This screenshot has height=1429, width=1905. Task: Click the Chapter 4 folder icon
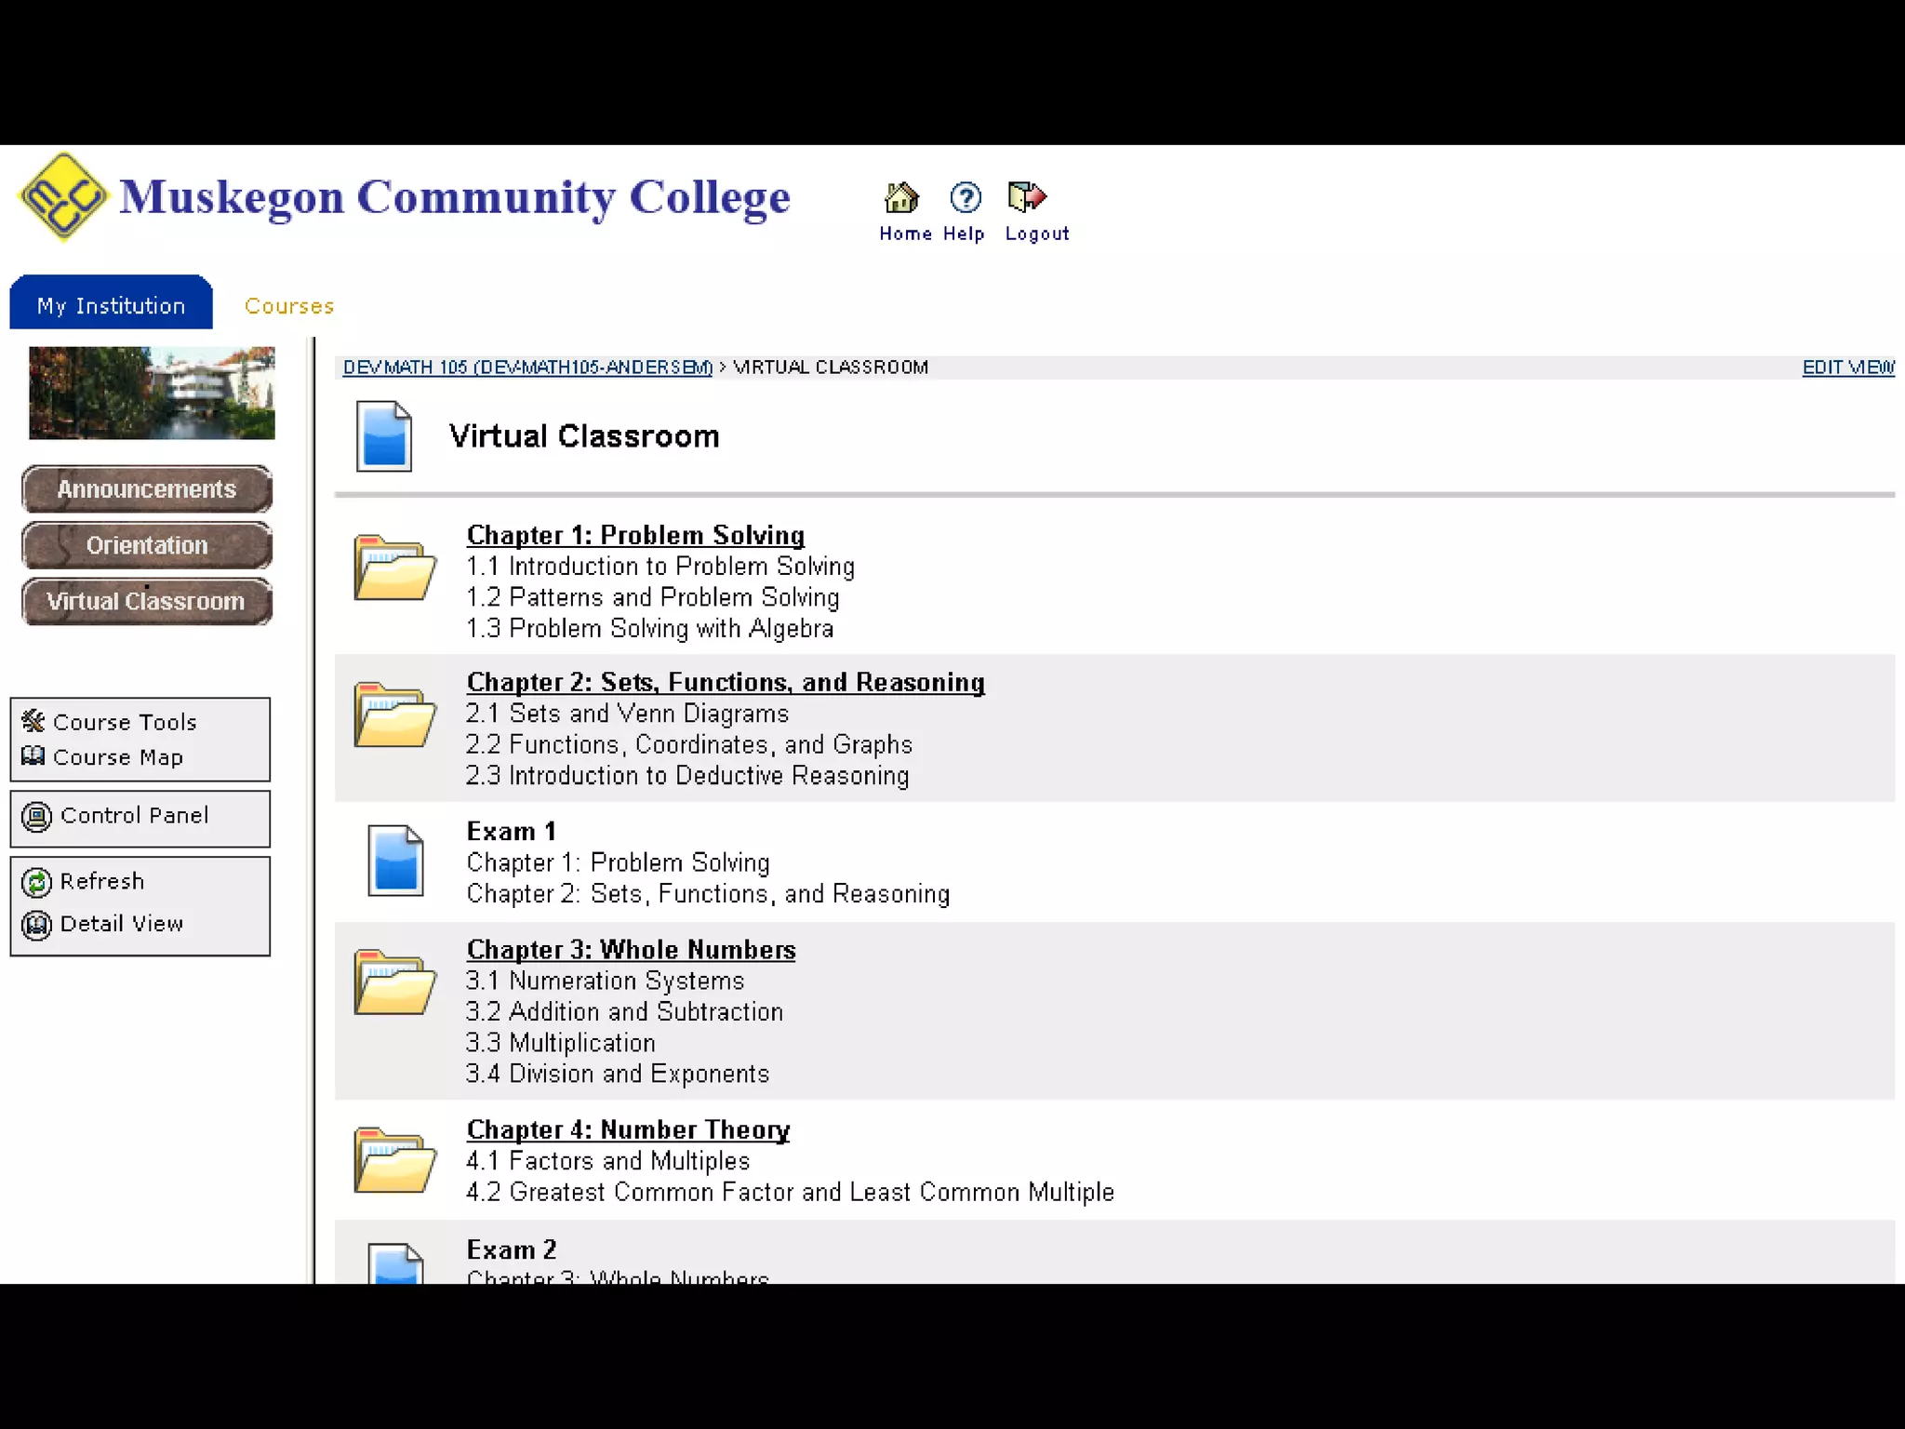coord(394,1160)
